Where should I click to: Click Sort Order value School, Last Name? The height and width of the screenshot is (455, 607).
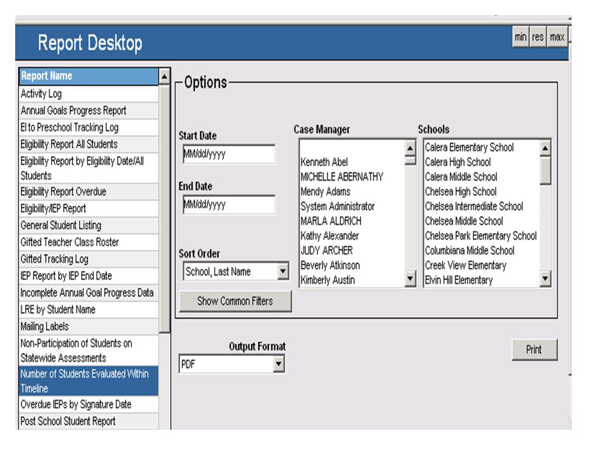(218, 272)
